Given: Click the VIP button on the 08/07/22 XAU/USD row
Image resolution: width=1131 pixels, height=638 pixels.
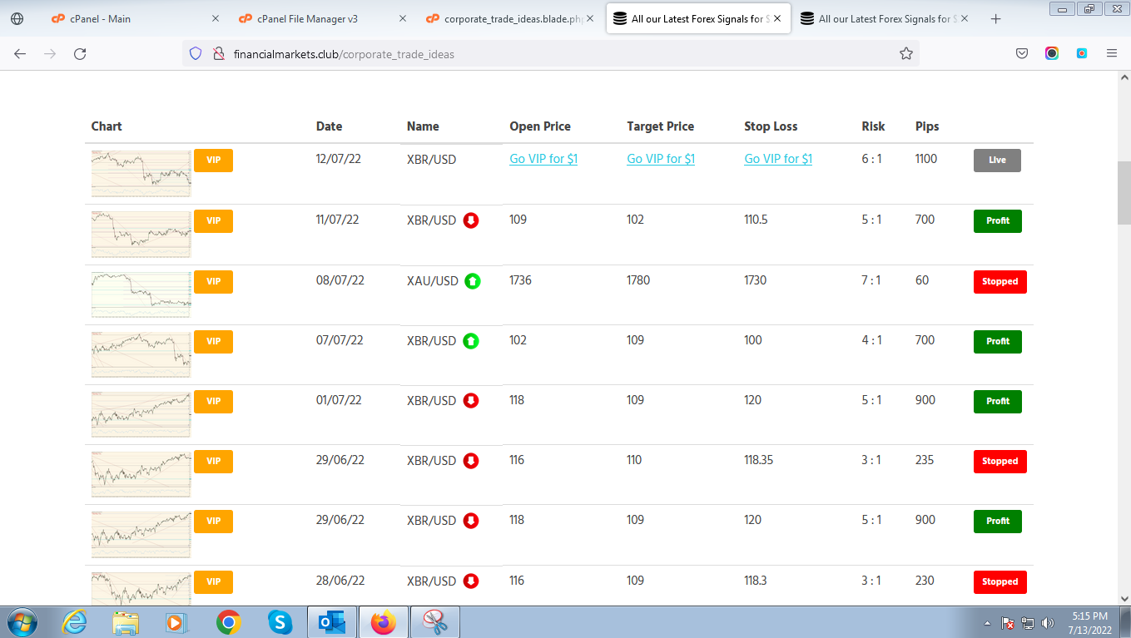Looking at the screenshot, I should coord(213,282).
